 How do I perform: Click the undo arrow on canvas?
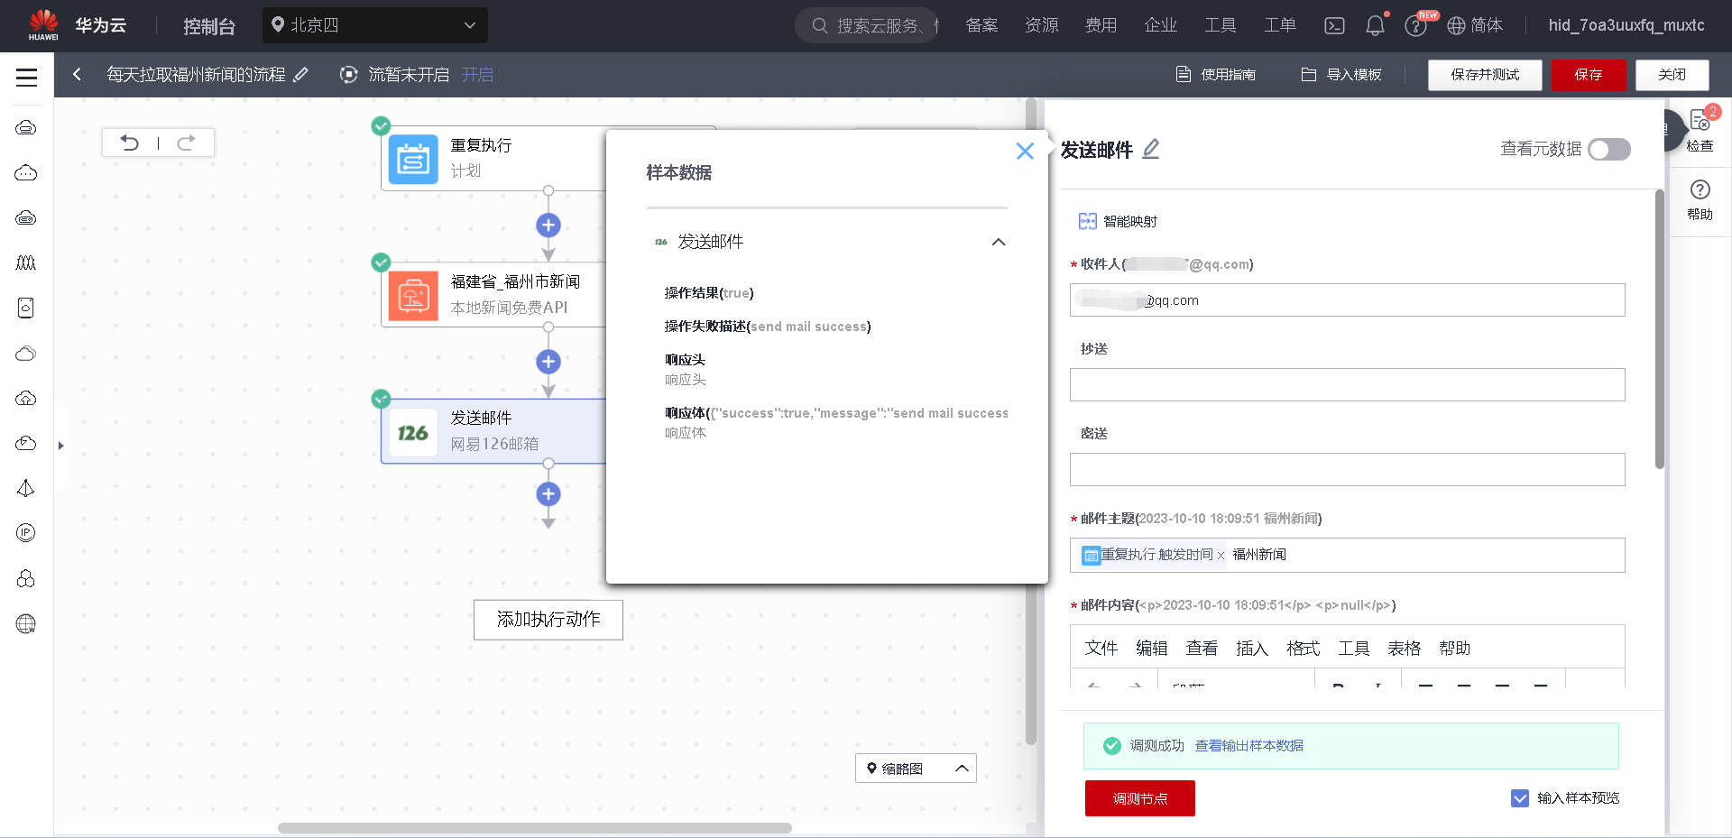(x=130, y=143)
